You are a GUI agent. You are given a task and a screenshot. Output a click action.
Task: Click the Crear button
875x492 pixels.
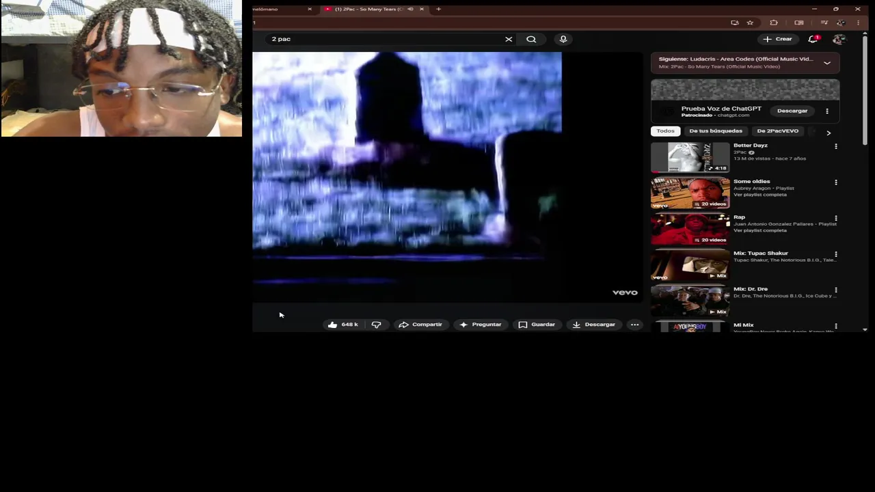pyautogui.click(x=778, y=39)
